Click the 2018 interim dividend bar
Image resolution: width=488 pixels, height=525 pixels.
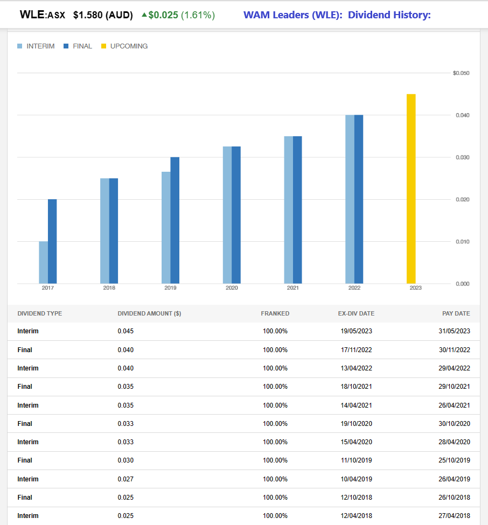tap(104, 231)
